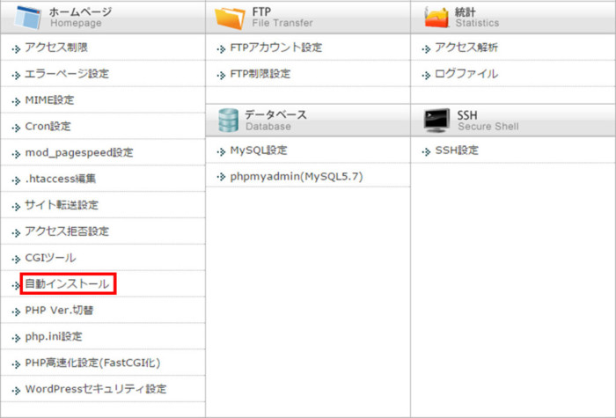
Task: Open FTP制限設定 link
Action: pos(260,74)
